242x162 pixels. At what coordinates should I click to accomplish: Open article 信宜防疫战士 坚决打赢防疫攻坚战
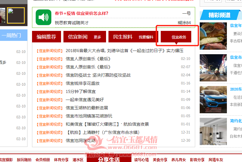(x=98, y=75)
